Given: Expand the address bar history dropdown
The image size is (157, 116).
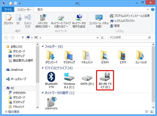Looking at the screenshot, I should point(97,38).
